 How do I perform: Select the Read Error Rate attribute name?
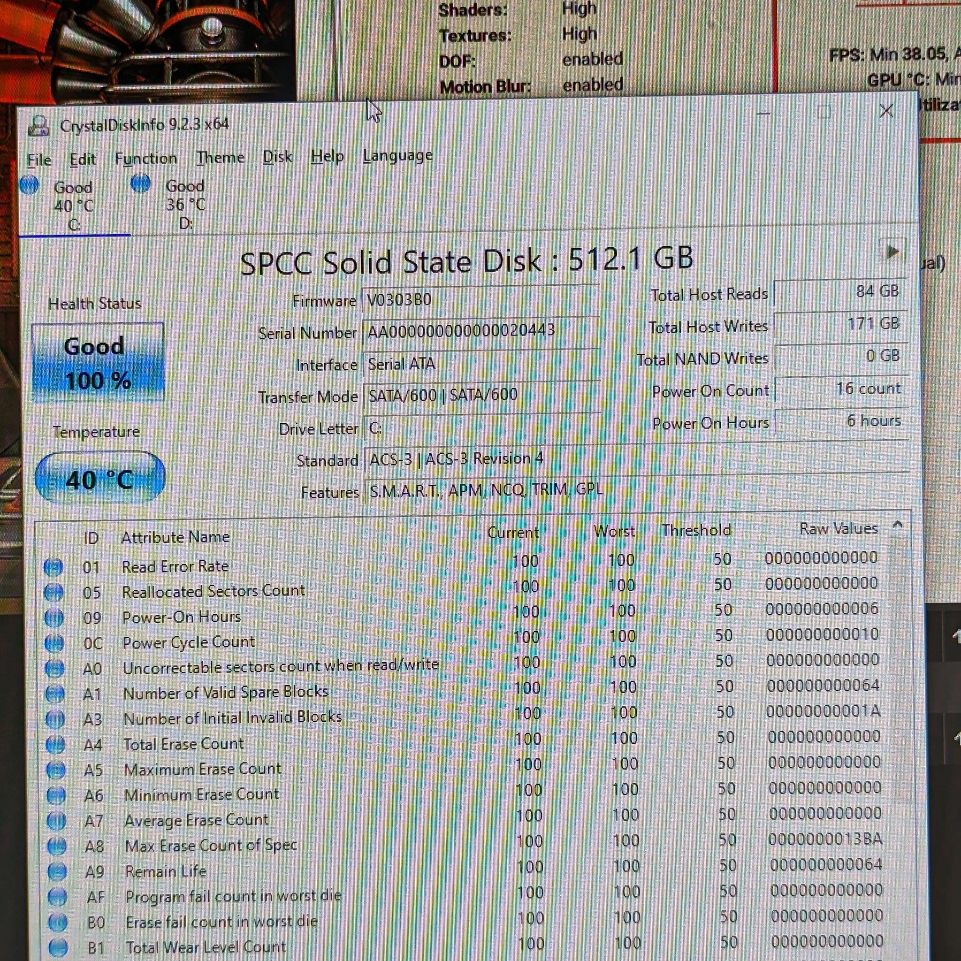175,566
